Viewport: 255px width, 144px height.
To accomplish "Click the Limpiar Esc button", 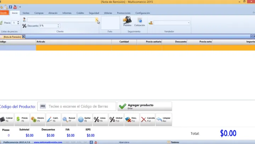I will click(x=164, y=120).
